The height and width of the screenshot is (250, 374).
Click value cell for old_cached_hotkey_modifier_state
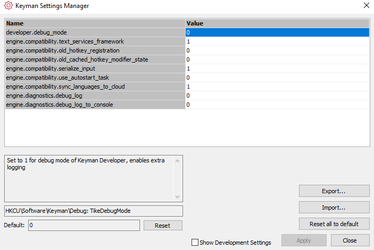point(277,59)
